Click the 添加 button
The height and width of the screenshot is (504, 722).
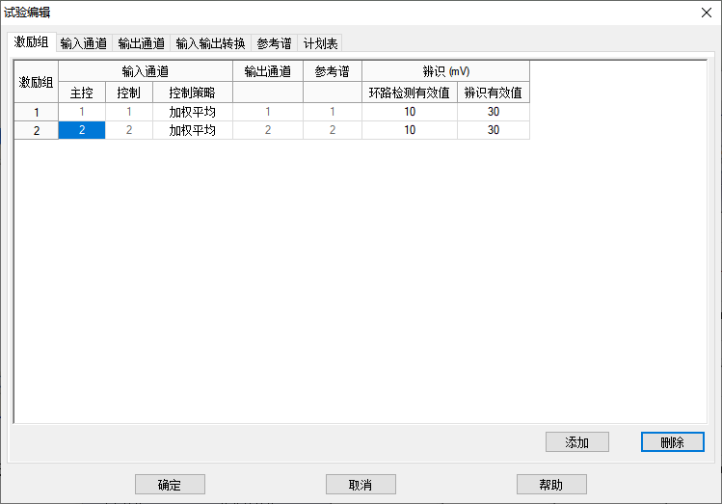(576, 442)
